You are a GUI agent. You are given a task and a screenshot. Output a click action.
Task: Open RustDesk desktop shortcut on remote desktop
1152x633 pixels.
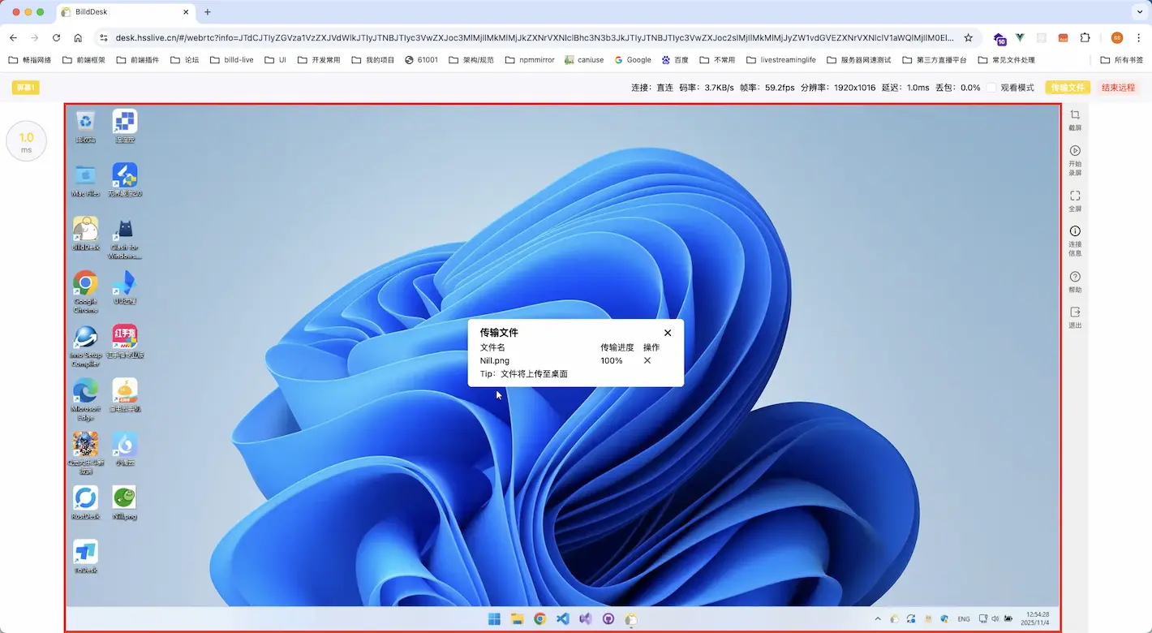85,498
